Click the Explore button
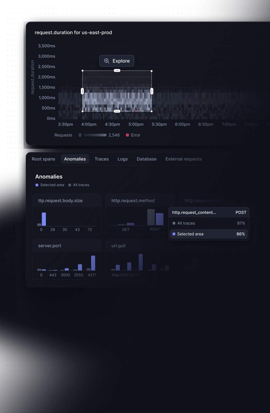Image resolution: width=270 pixels, height=413 pixels. point(117,61)
